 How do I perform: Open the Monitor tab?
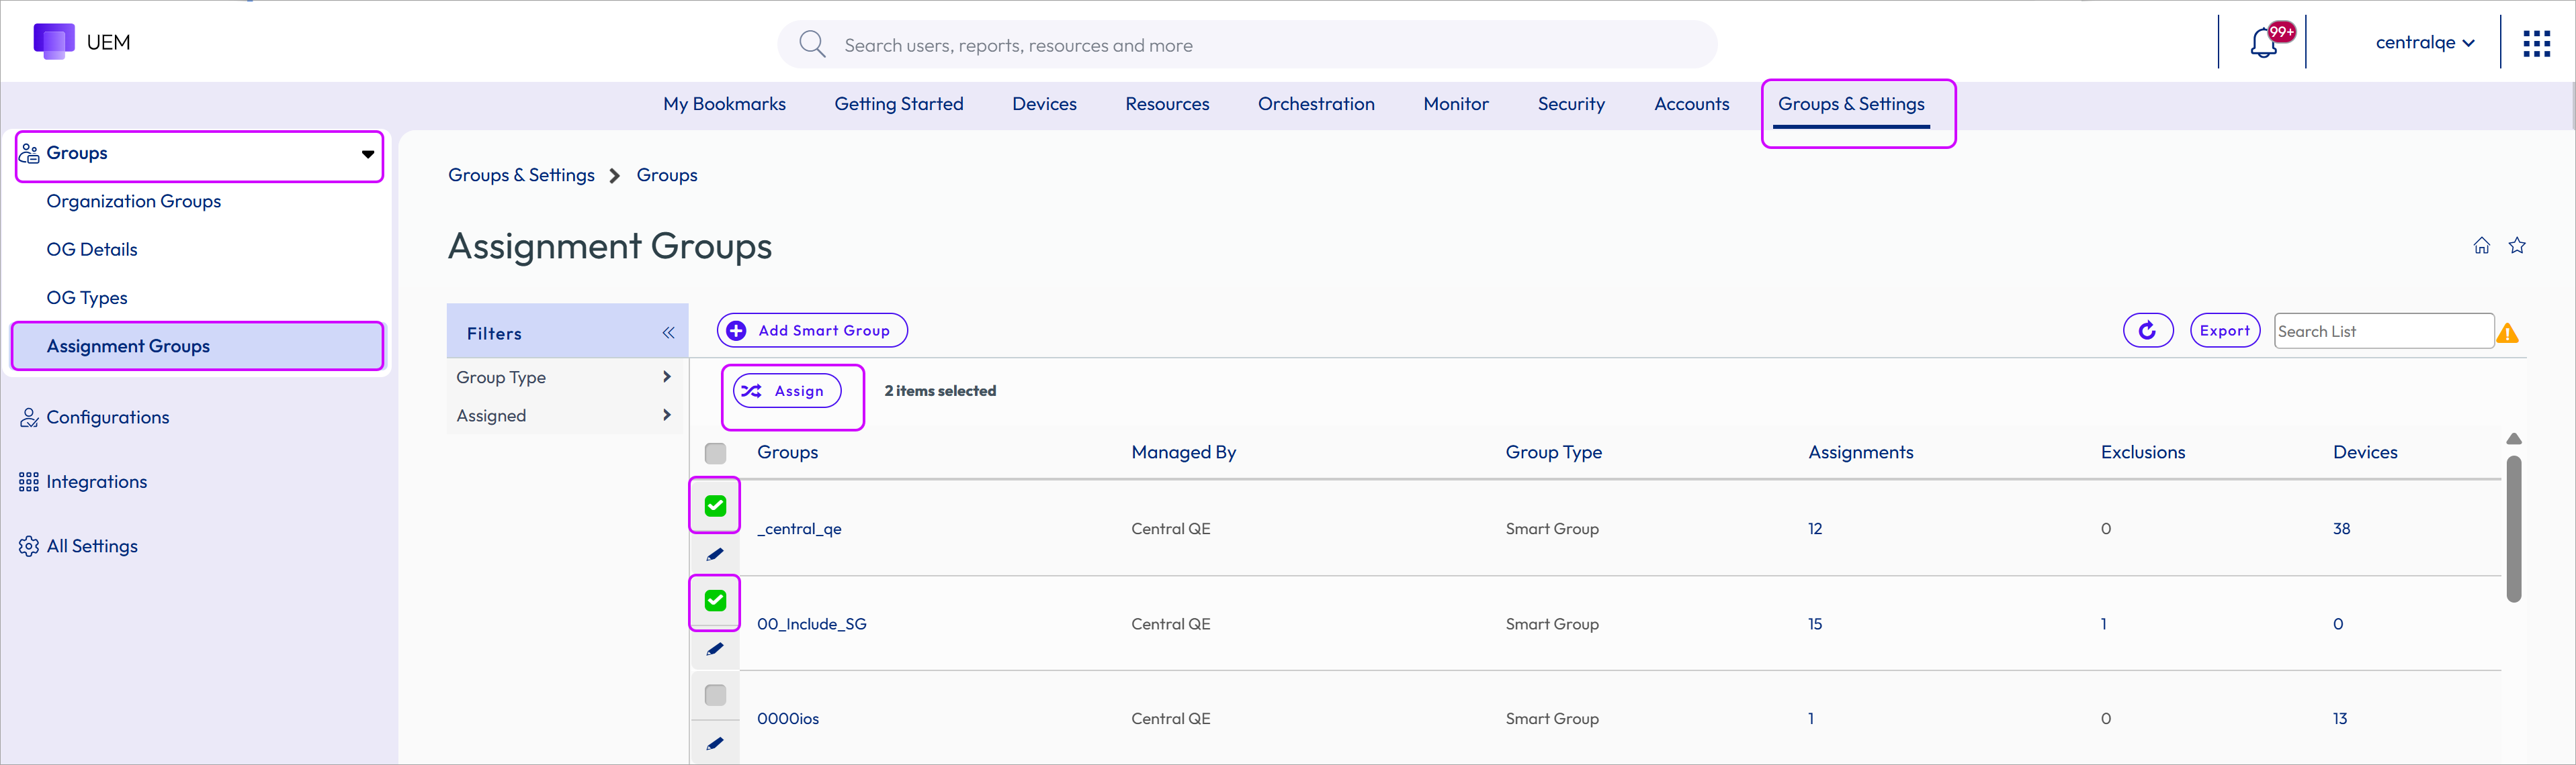click(1456, 104)
